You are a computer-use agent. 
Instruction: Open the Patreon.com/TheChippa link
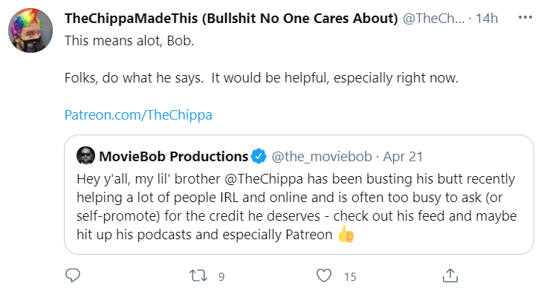click(x=138, y=115)
